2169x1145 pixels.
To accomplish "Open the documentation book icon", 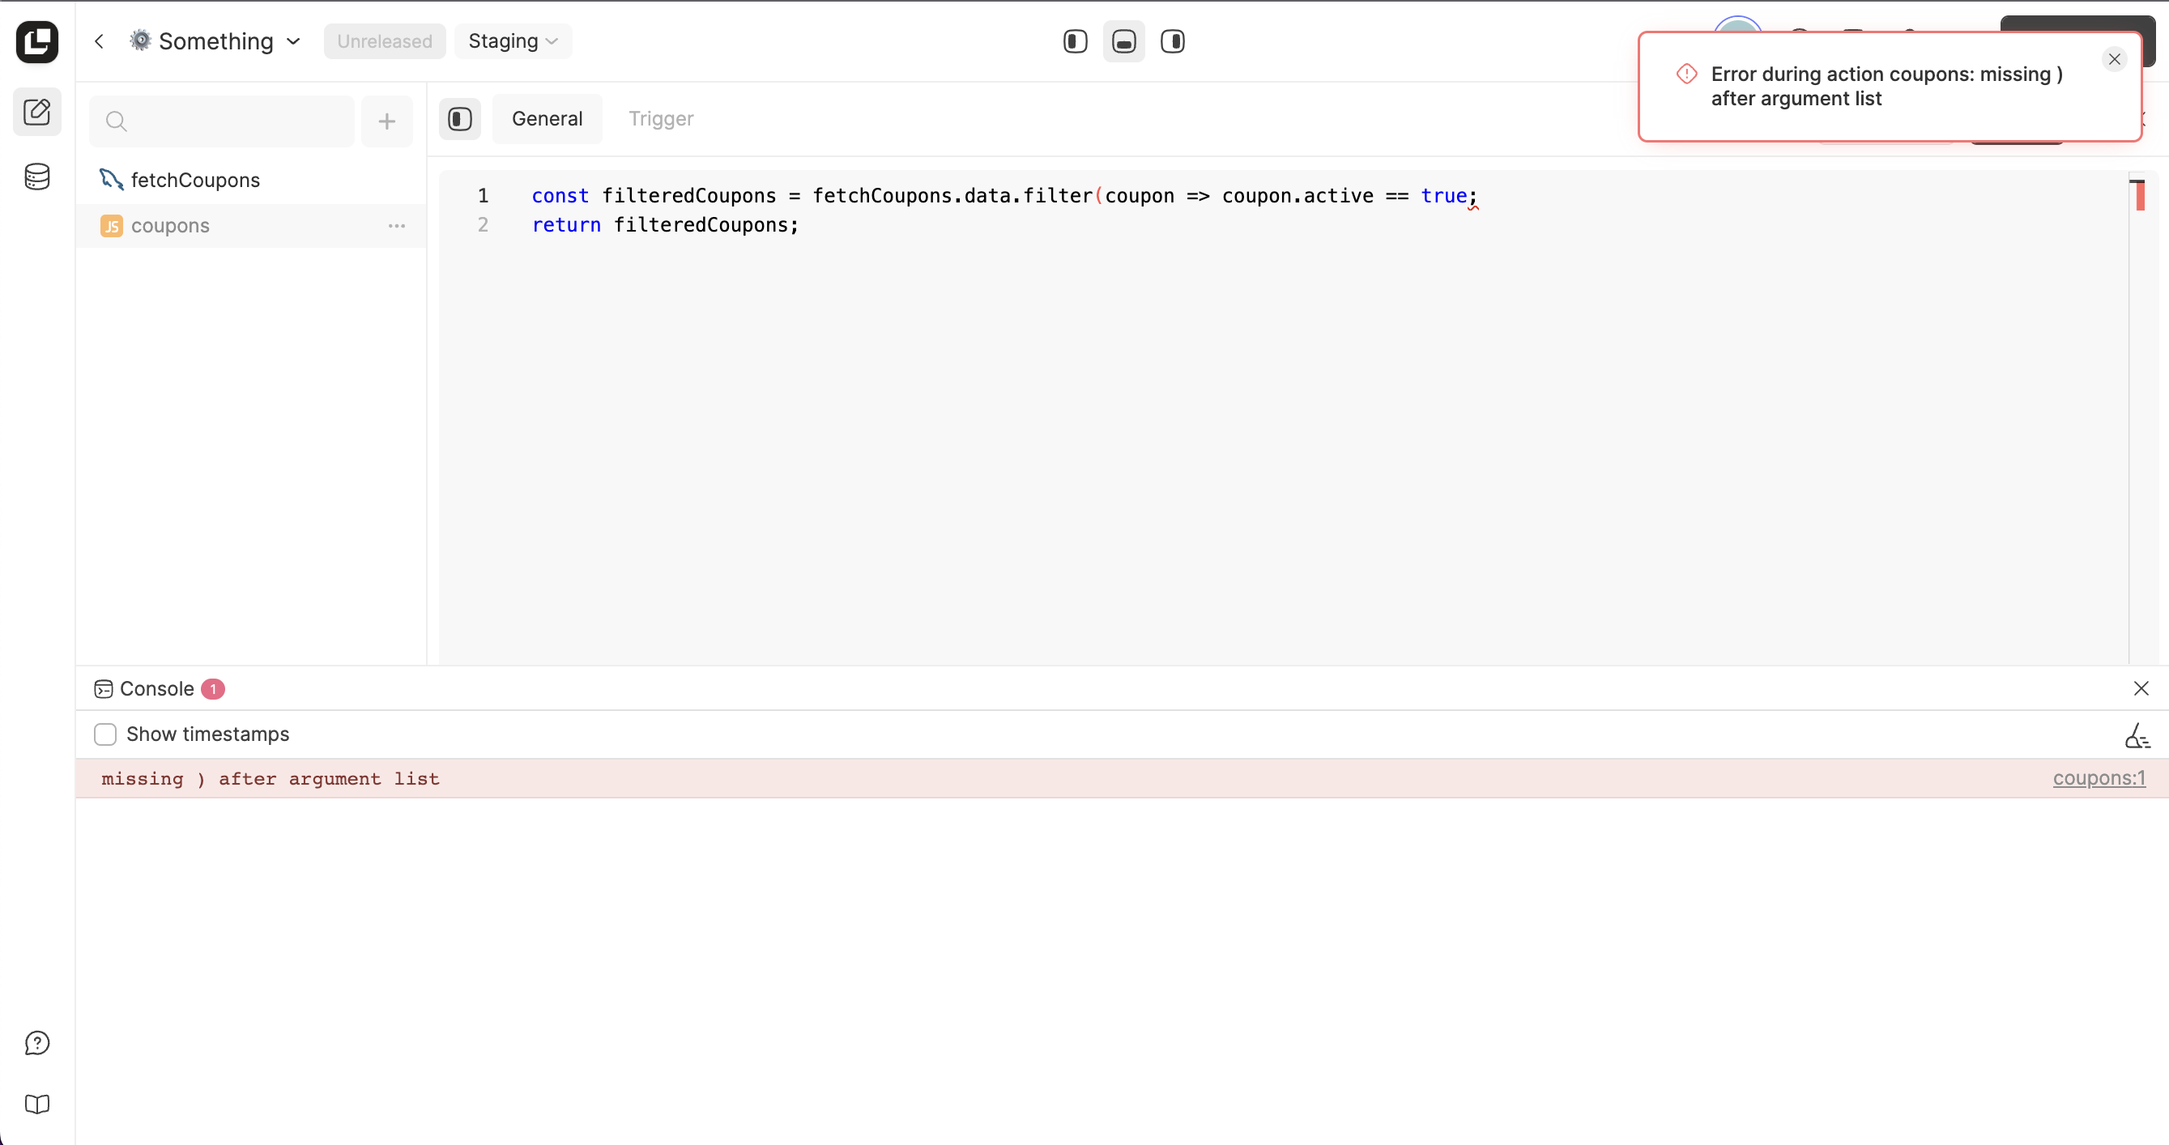I will coord(37,1104).
